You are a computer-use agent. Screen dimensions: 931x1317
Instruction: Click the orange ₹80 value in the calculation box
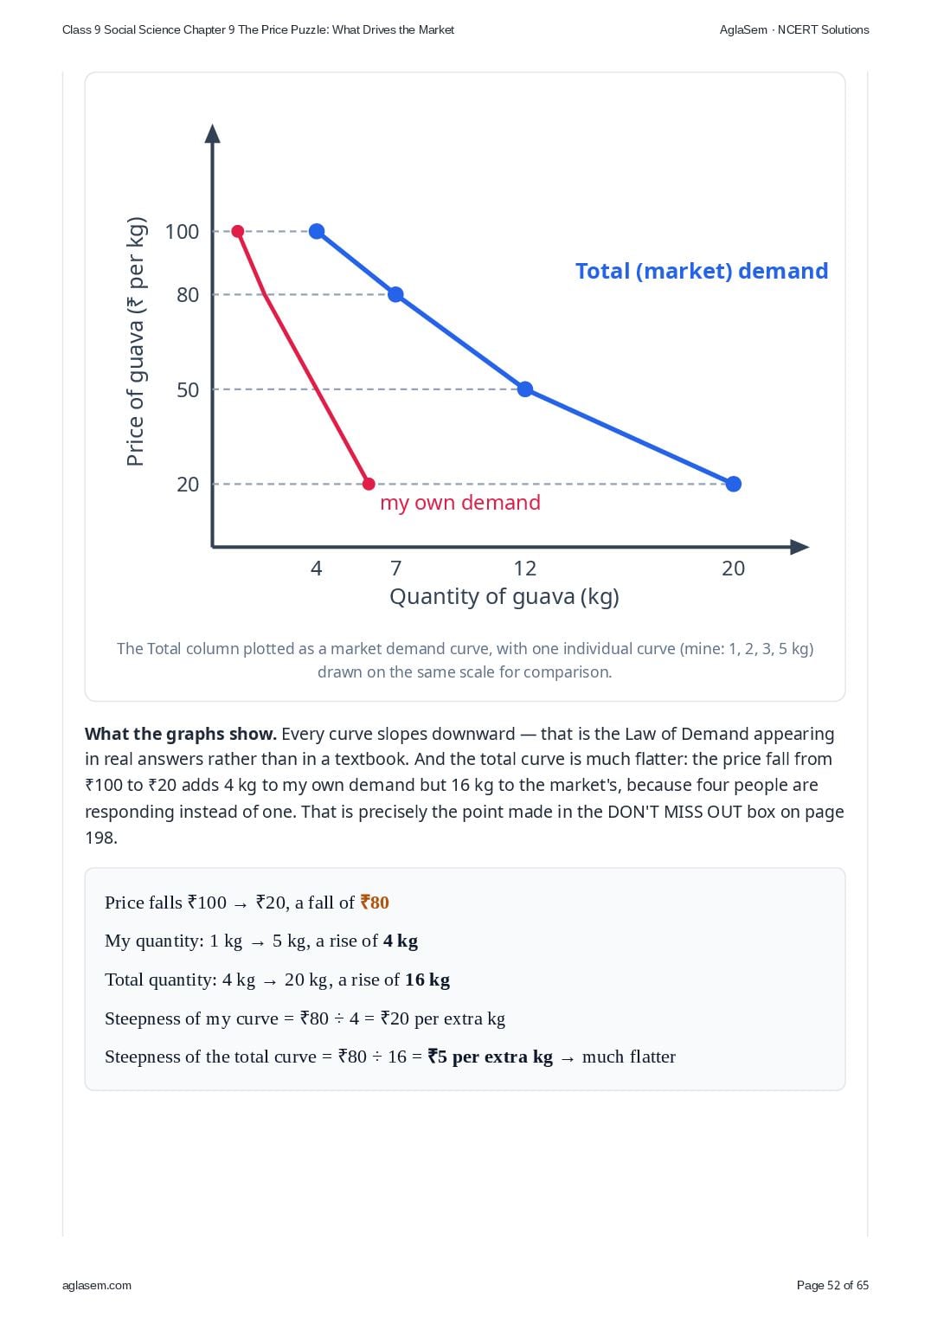375,903
